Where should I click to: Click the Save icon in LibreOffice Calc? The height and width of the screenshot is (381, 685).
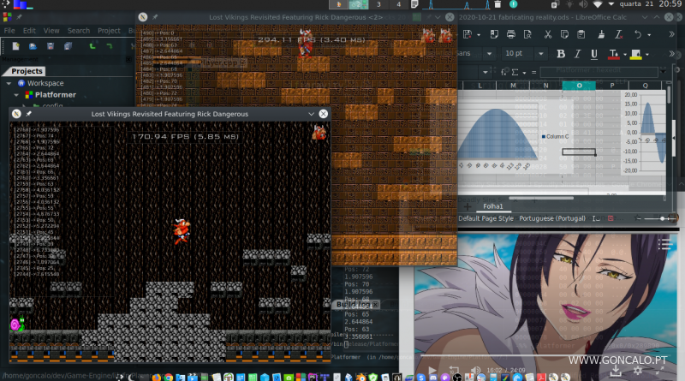coord(468,34)
